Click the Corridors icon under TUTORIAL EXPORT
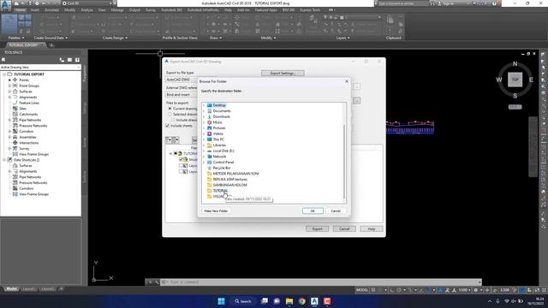 pyautogui.click(x=15, y=131)
